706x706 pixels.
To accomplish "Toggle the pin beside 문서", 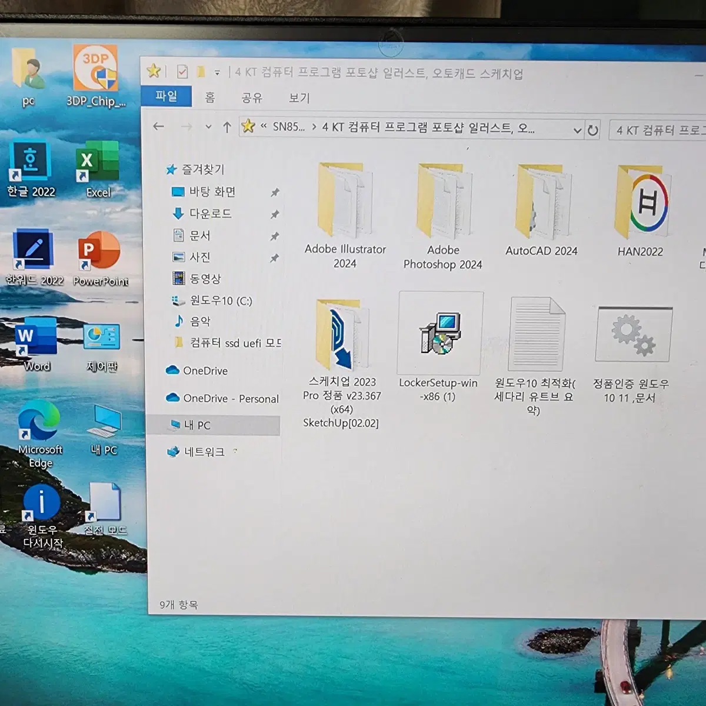I will pos(274,236).
